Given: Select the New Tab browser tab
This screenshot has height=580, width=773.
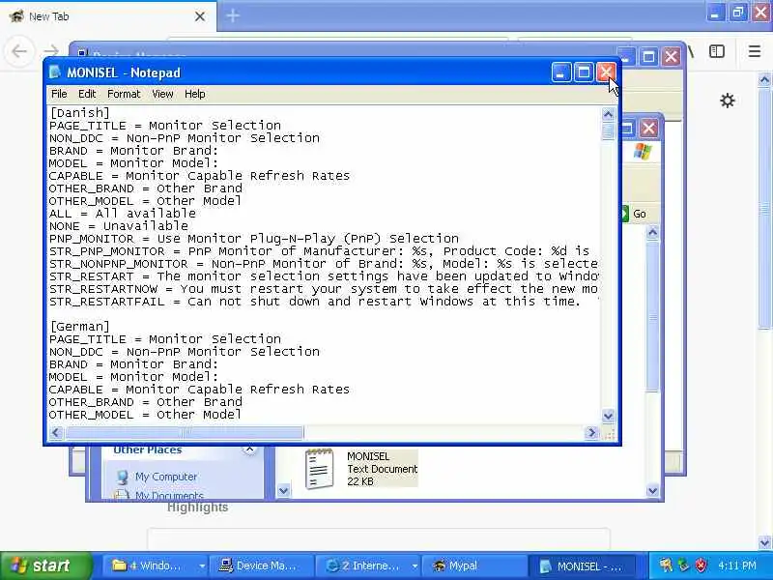Looking at the screenshot, I should [x=108, y=16].
